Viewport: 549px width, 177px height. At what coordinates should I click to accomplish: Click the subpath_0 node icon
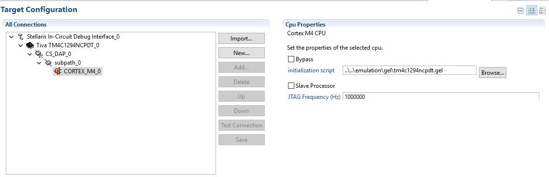click(x=48, y=63)
